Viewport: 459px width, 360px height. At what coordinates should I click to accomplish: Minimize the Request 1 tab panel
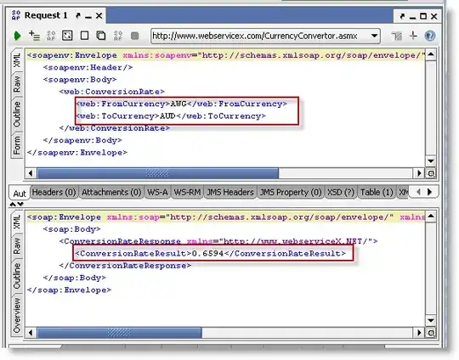coord(88,17)
